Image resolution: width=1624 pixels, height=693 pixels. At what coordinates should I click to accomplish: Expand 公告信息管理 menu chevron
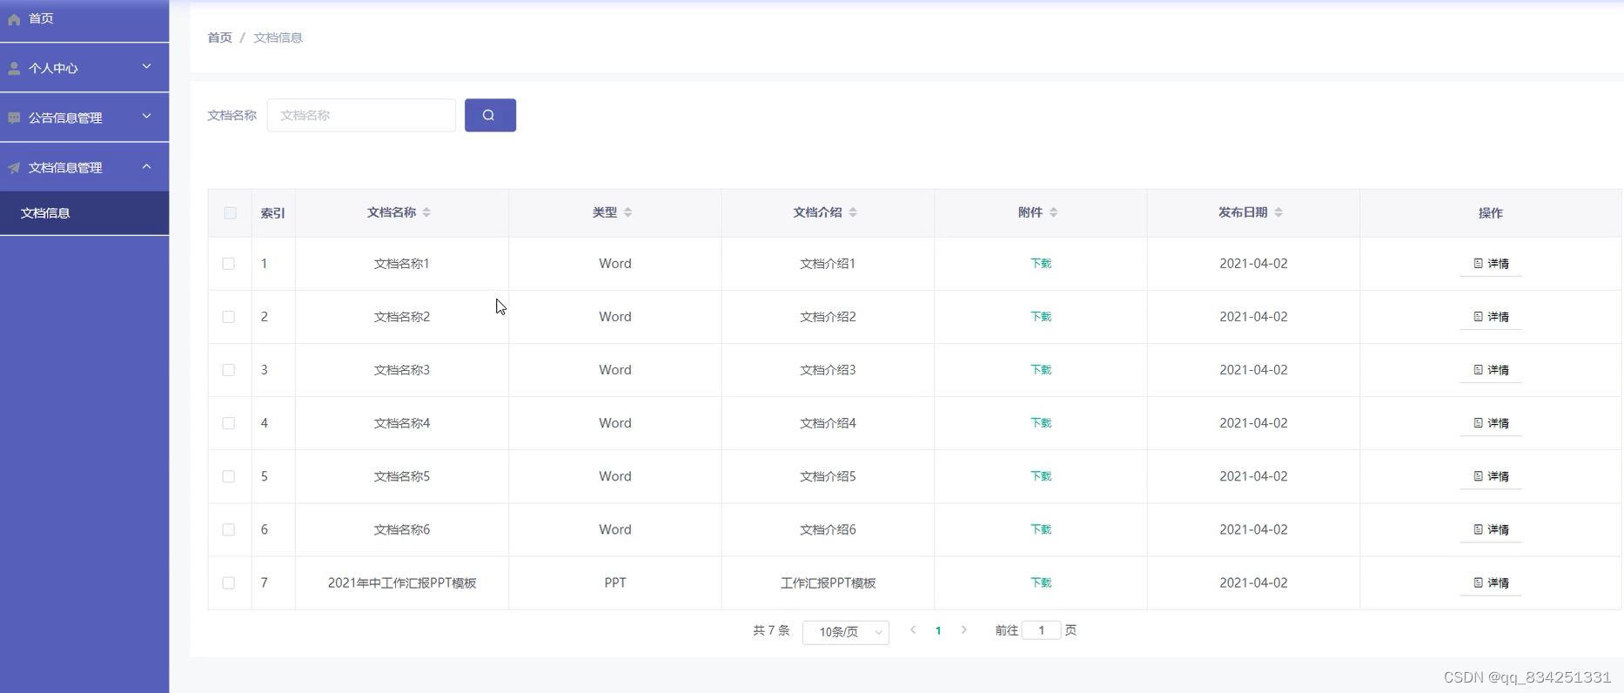(x=146, y=117)
